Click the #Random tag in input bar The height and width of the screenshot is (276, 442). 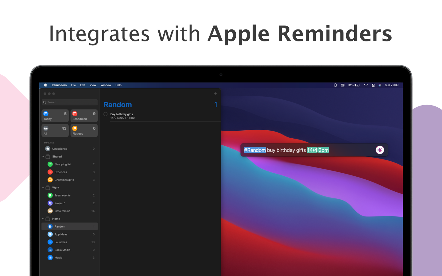click(255, 150)
